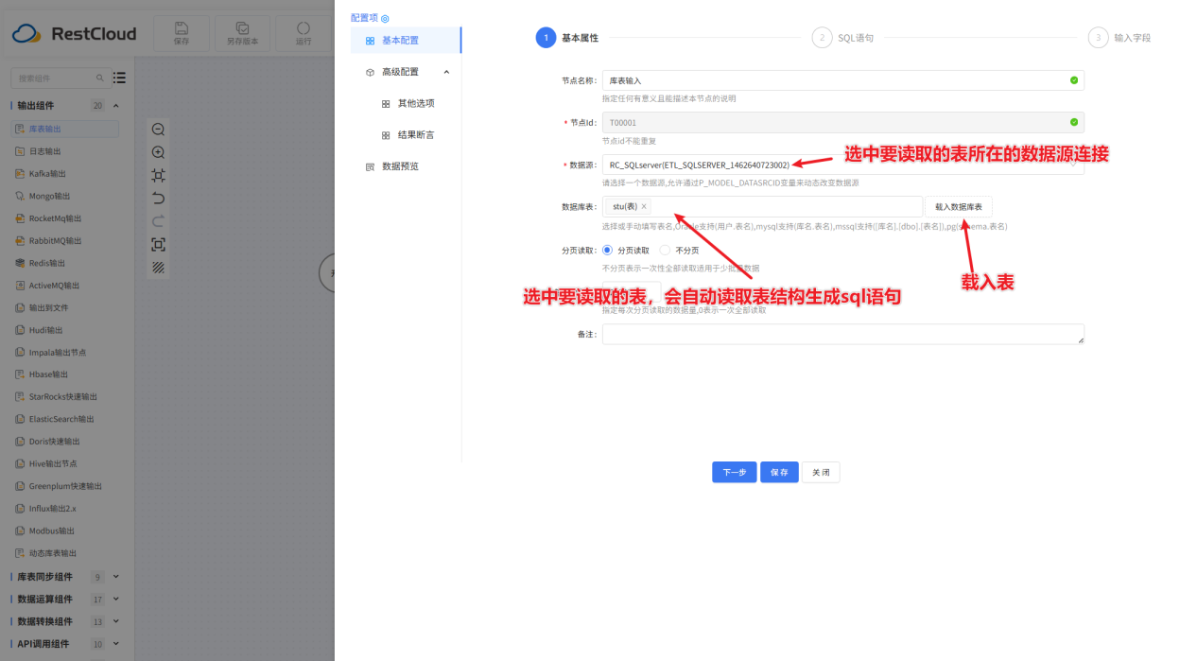Collapse the 输出组件 group chevron
This screenshot has width=1197, height=661.
pyautogui.click(x=116, y=105)
